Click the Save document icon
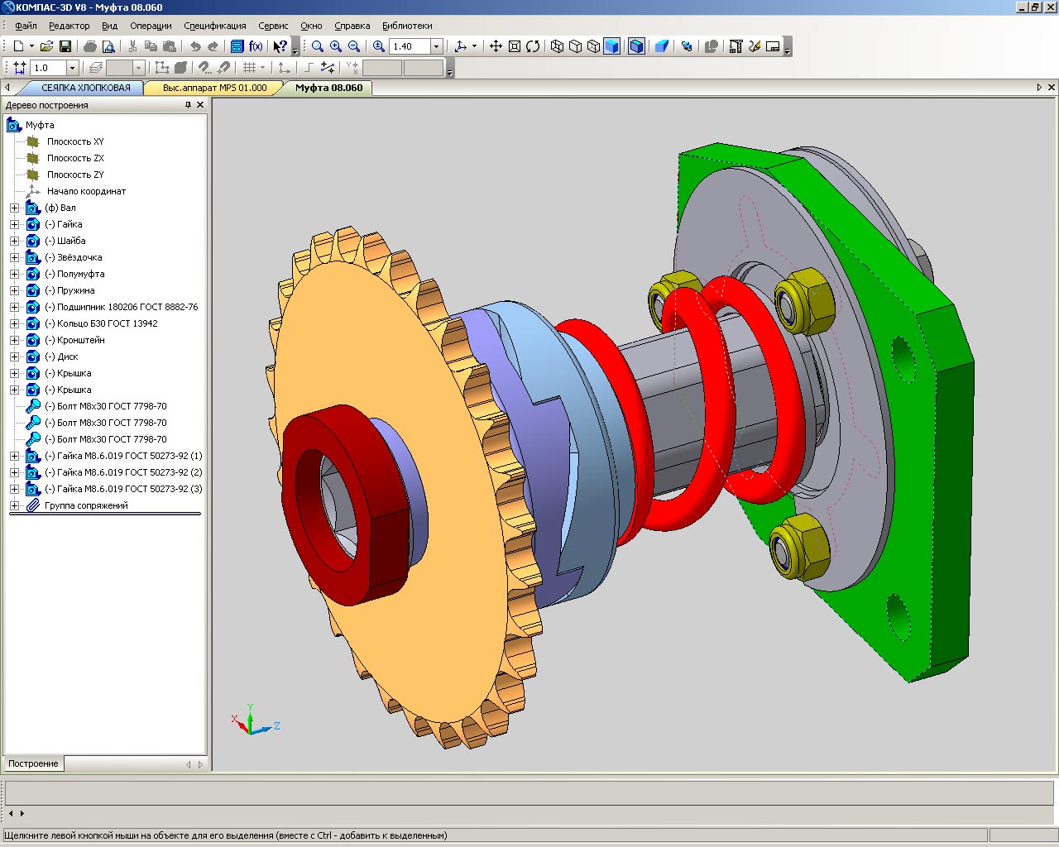This screenshot has height=847, width=1059. (65, 46)
